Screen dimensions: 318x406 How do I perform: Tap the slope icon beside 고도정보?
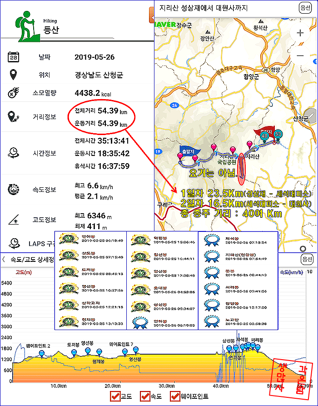pyautogui.click(x=14, y=220)
